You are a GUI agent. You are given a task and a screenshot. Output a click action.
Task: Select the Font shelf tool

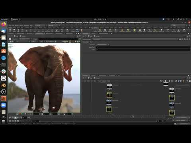62,30
